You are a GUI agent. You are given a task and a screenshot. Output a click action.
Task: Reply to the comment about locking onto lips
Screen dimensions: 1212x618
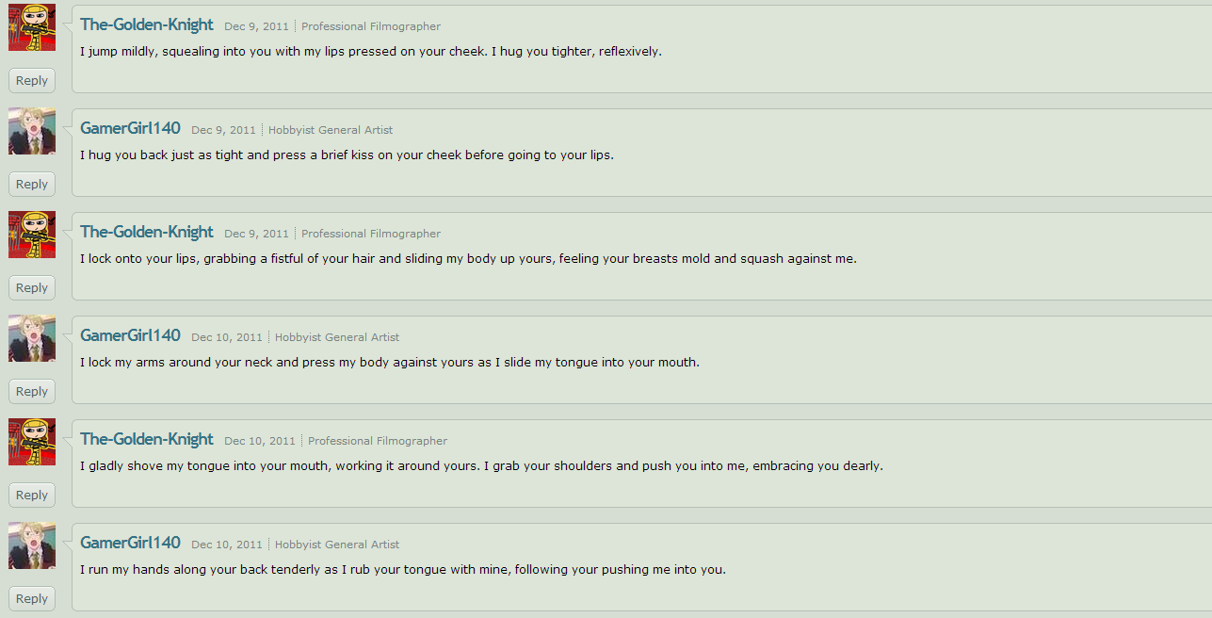[x=32, y=288]
